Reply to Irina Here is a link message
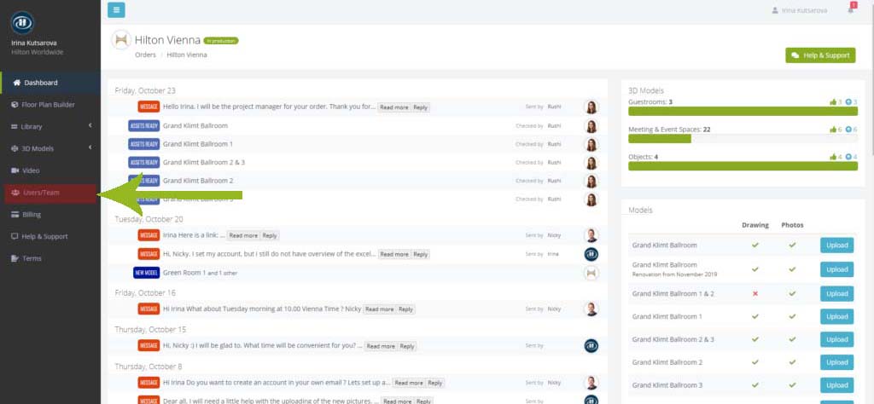 pyautogui.click(x=270, y=235)
